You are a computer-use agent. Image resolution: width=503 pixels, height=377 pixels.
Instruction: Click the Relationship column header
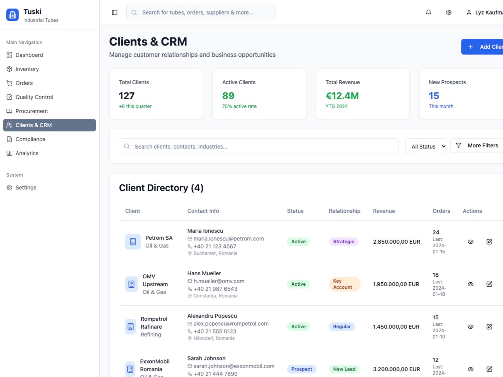click(345, 211)
